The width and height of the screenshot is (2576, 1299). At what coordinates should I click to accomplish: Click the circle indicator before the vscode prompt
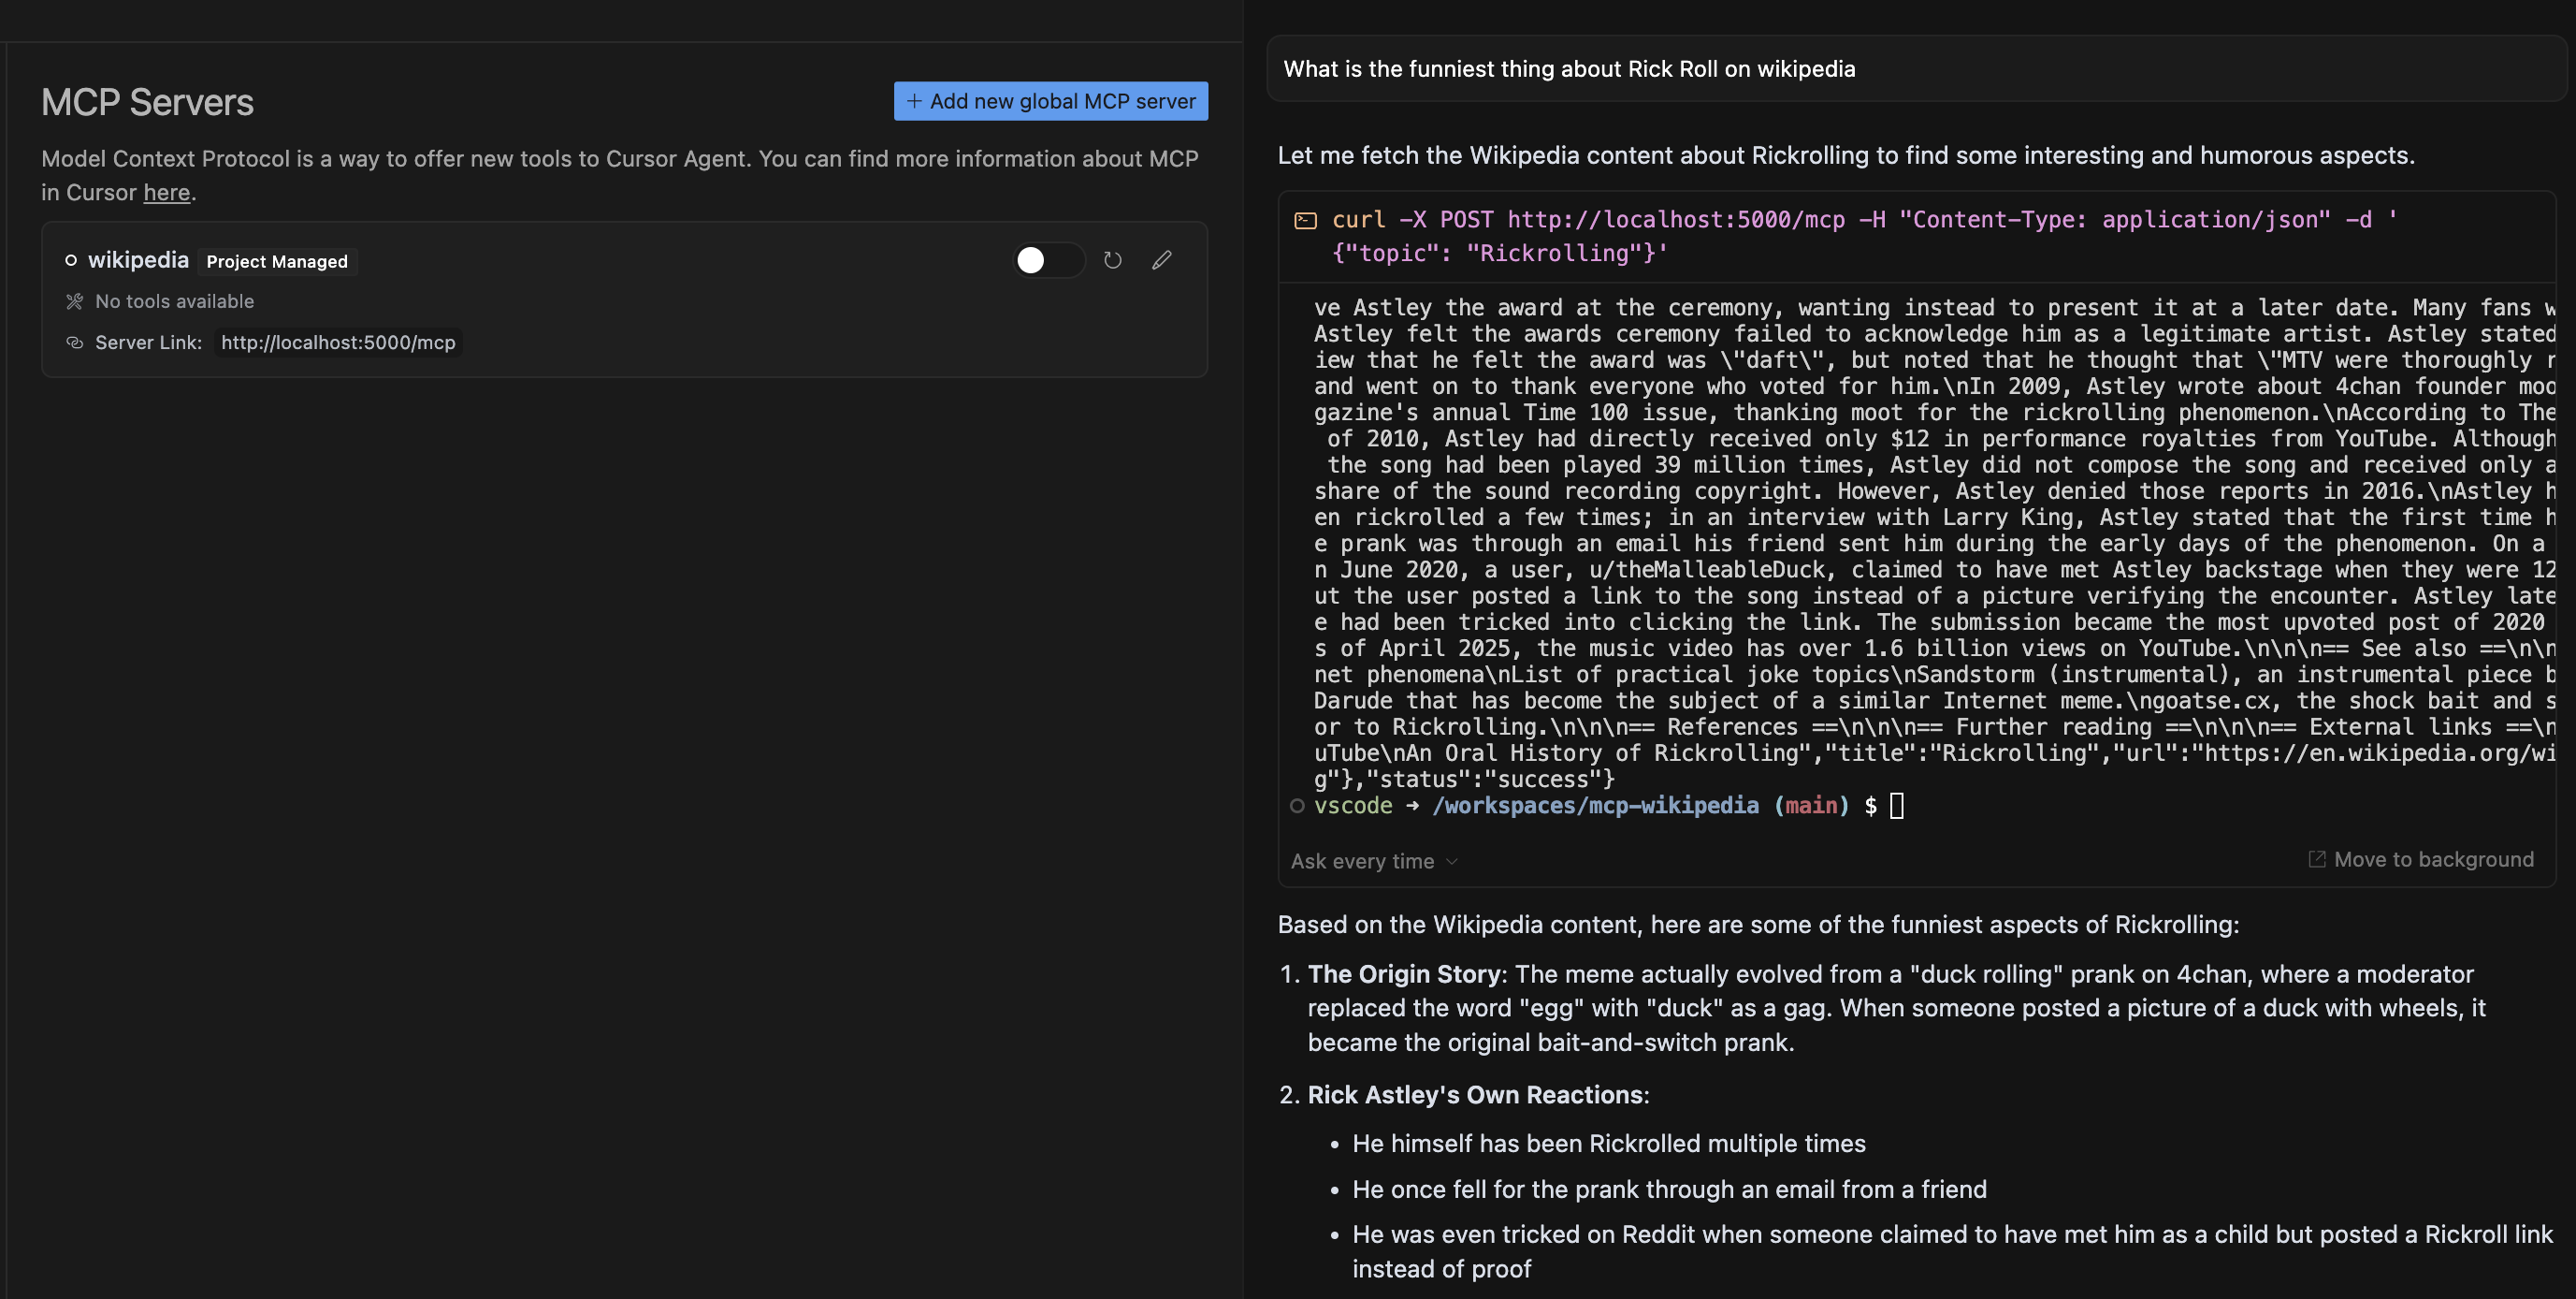pyautogui.click(x=1297, y=806)
